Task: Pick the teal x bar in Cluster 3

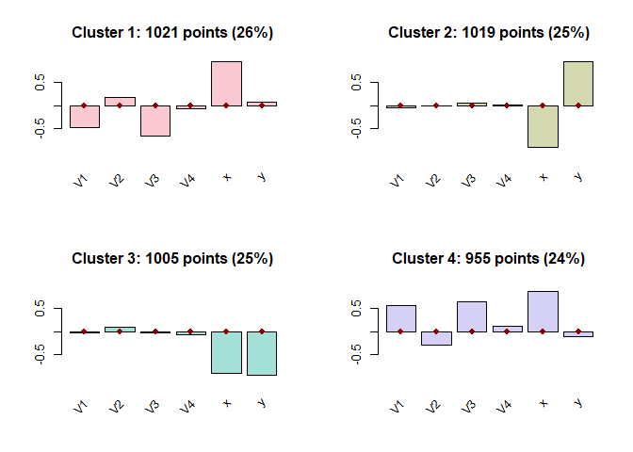Action: (x=226, y=352)
